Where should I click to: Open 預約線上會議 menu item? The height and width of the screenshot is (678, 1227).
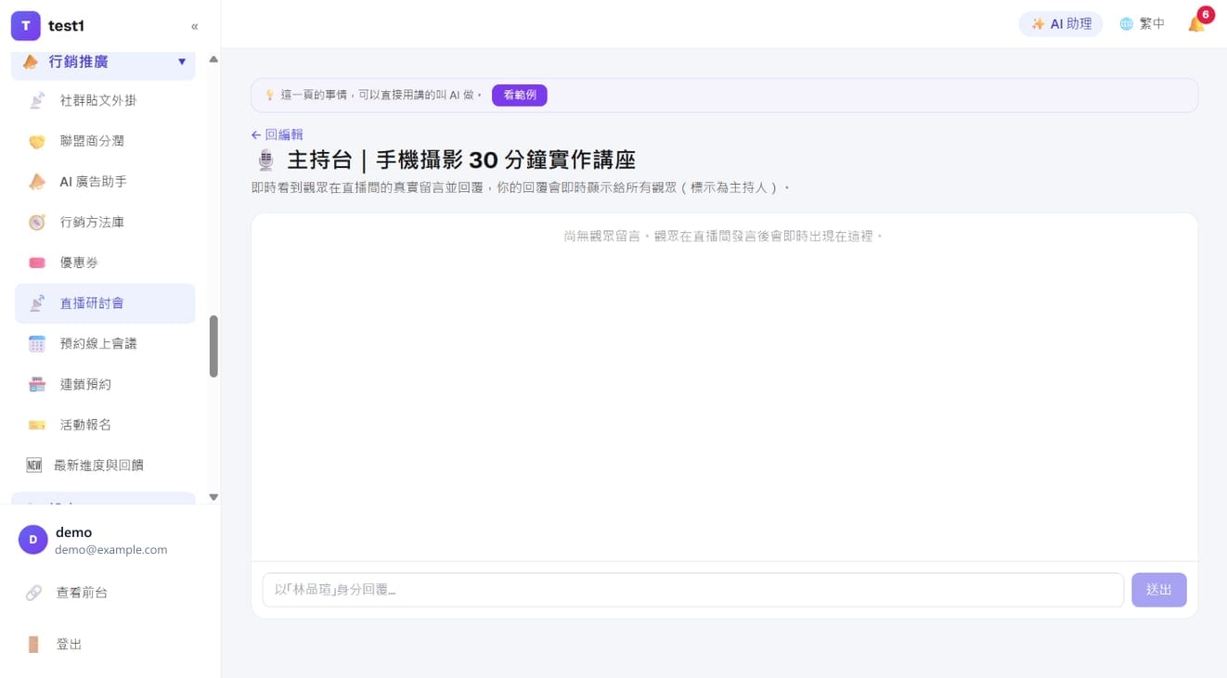click(x=105, y=344)
